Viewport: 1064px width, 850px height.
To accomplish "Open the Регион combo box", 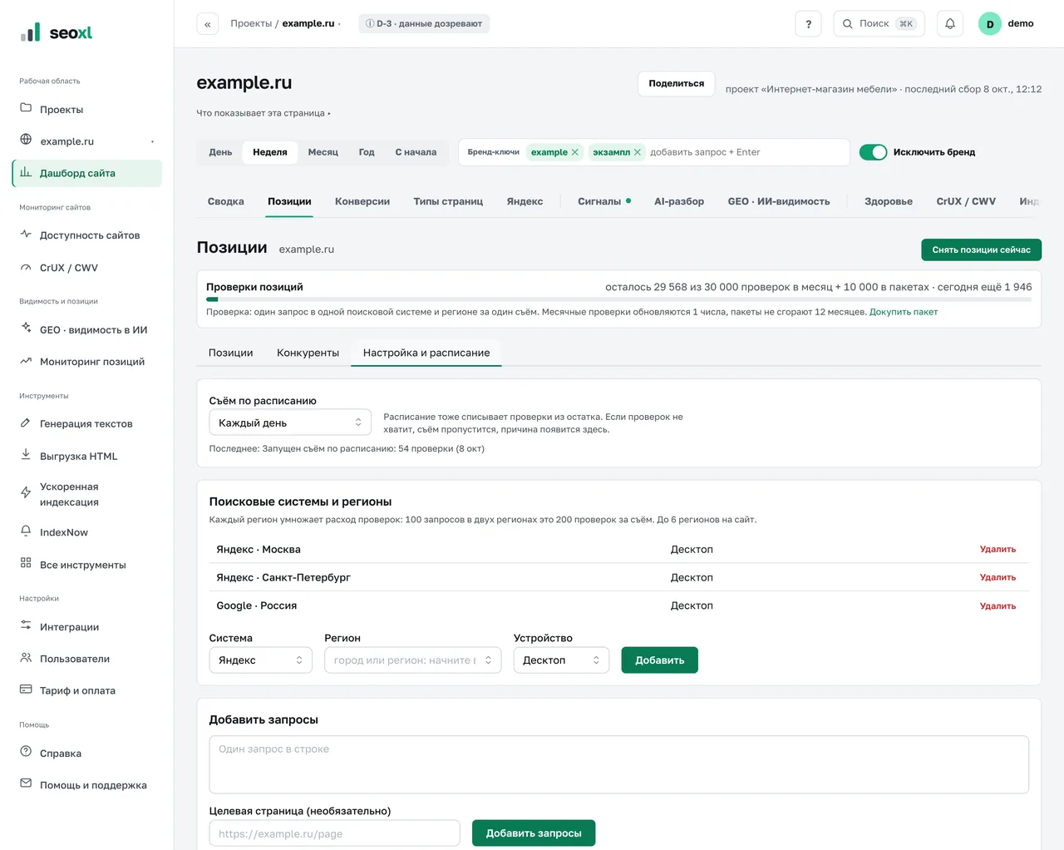I will tap(413, 660).
